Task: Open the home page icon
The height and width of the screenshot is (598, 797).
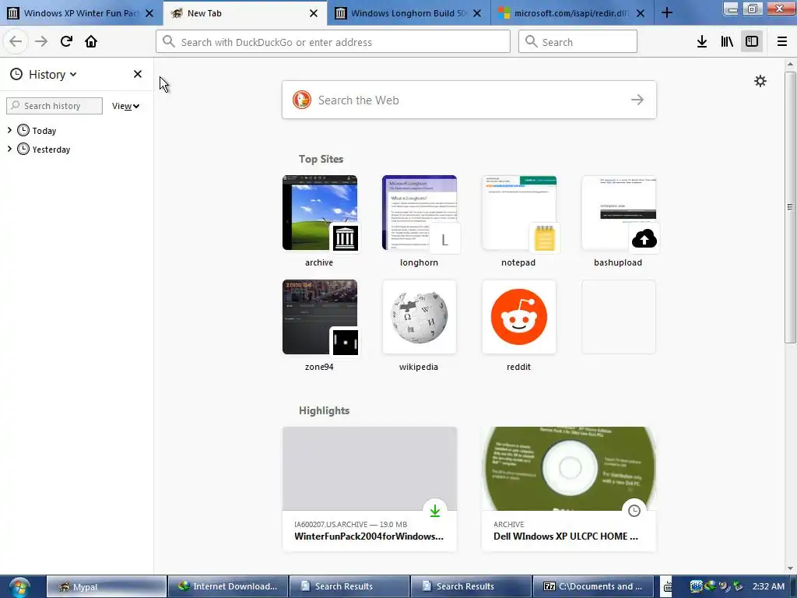Action: (91, 41)
